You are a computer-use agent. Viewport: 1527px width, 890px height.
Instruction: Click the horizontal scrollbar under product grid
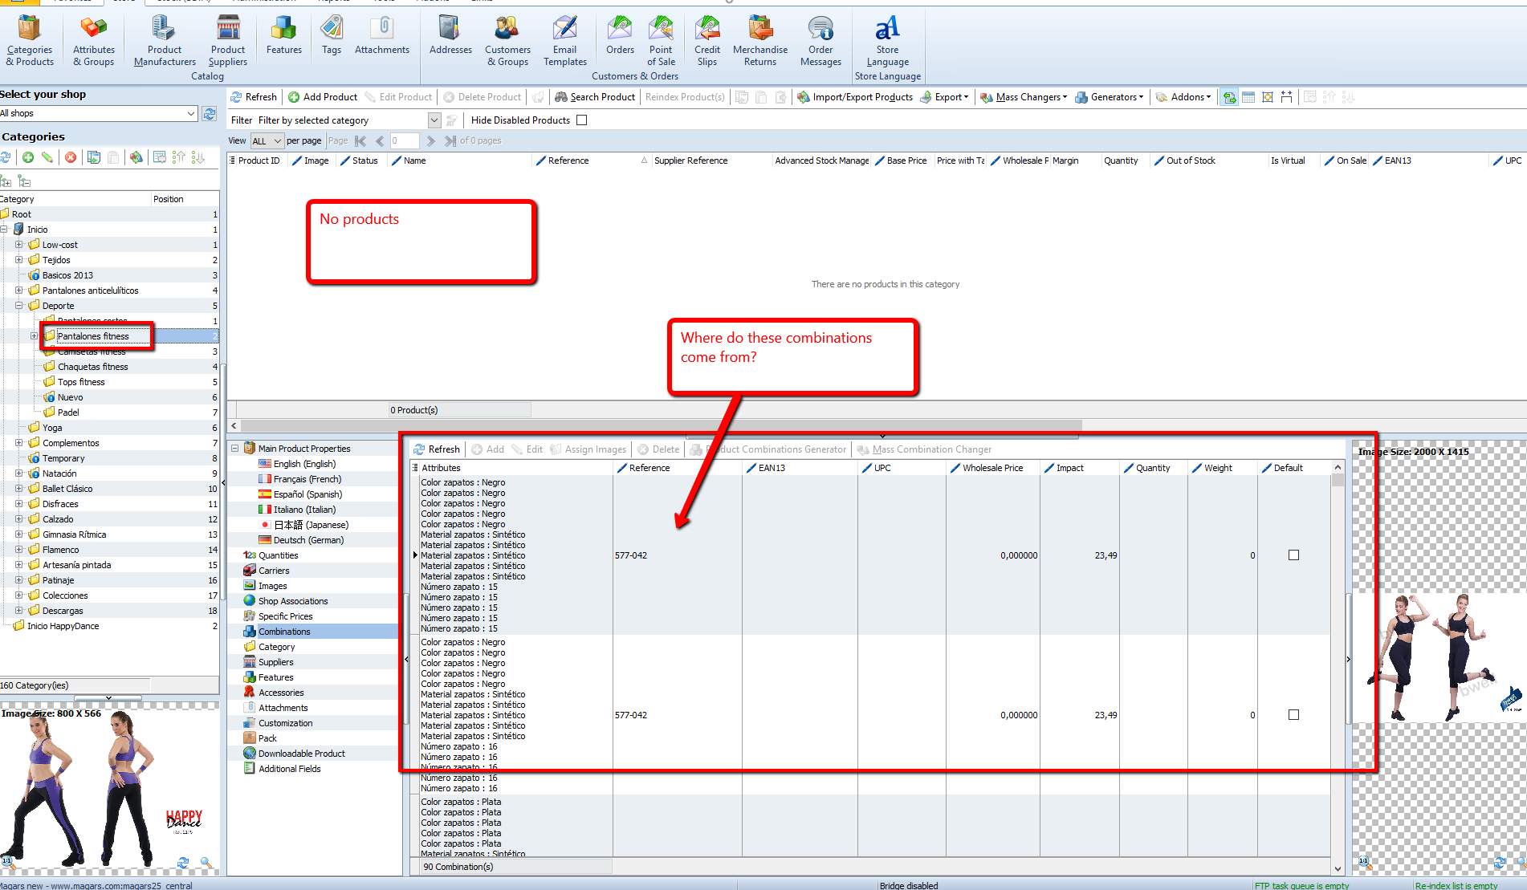[x=660, y=426]
